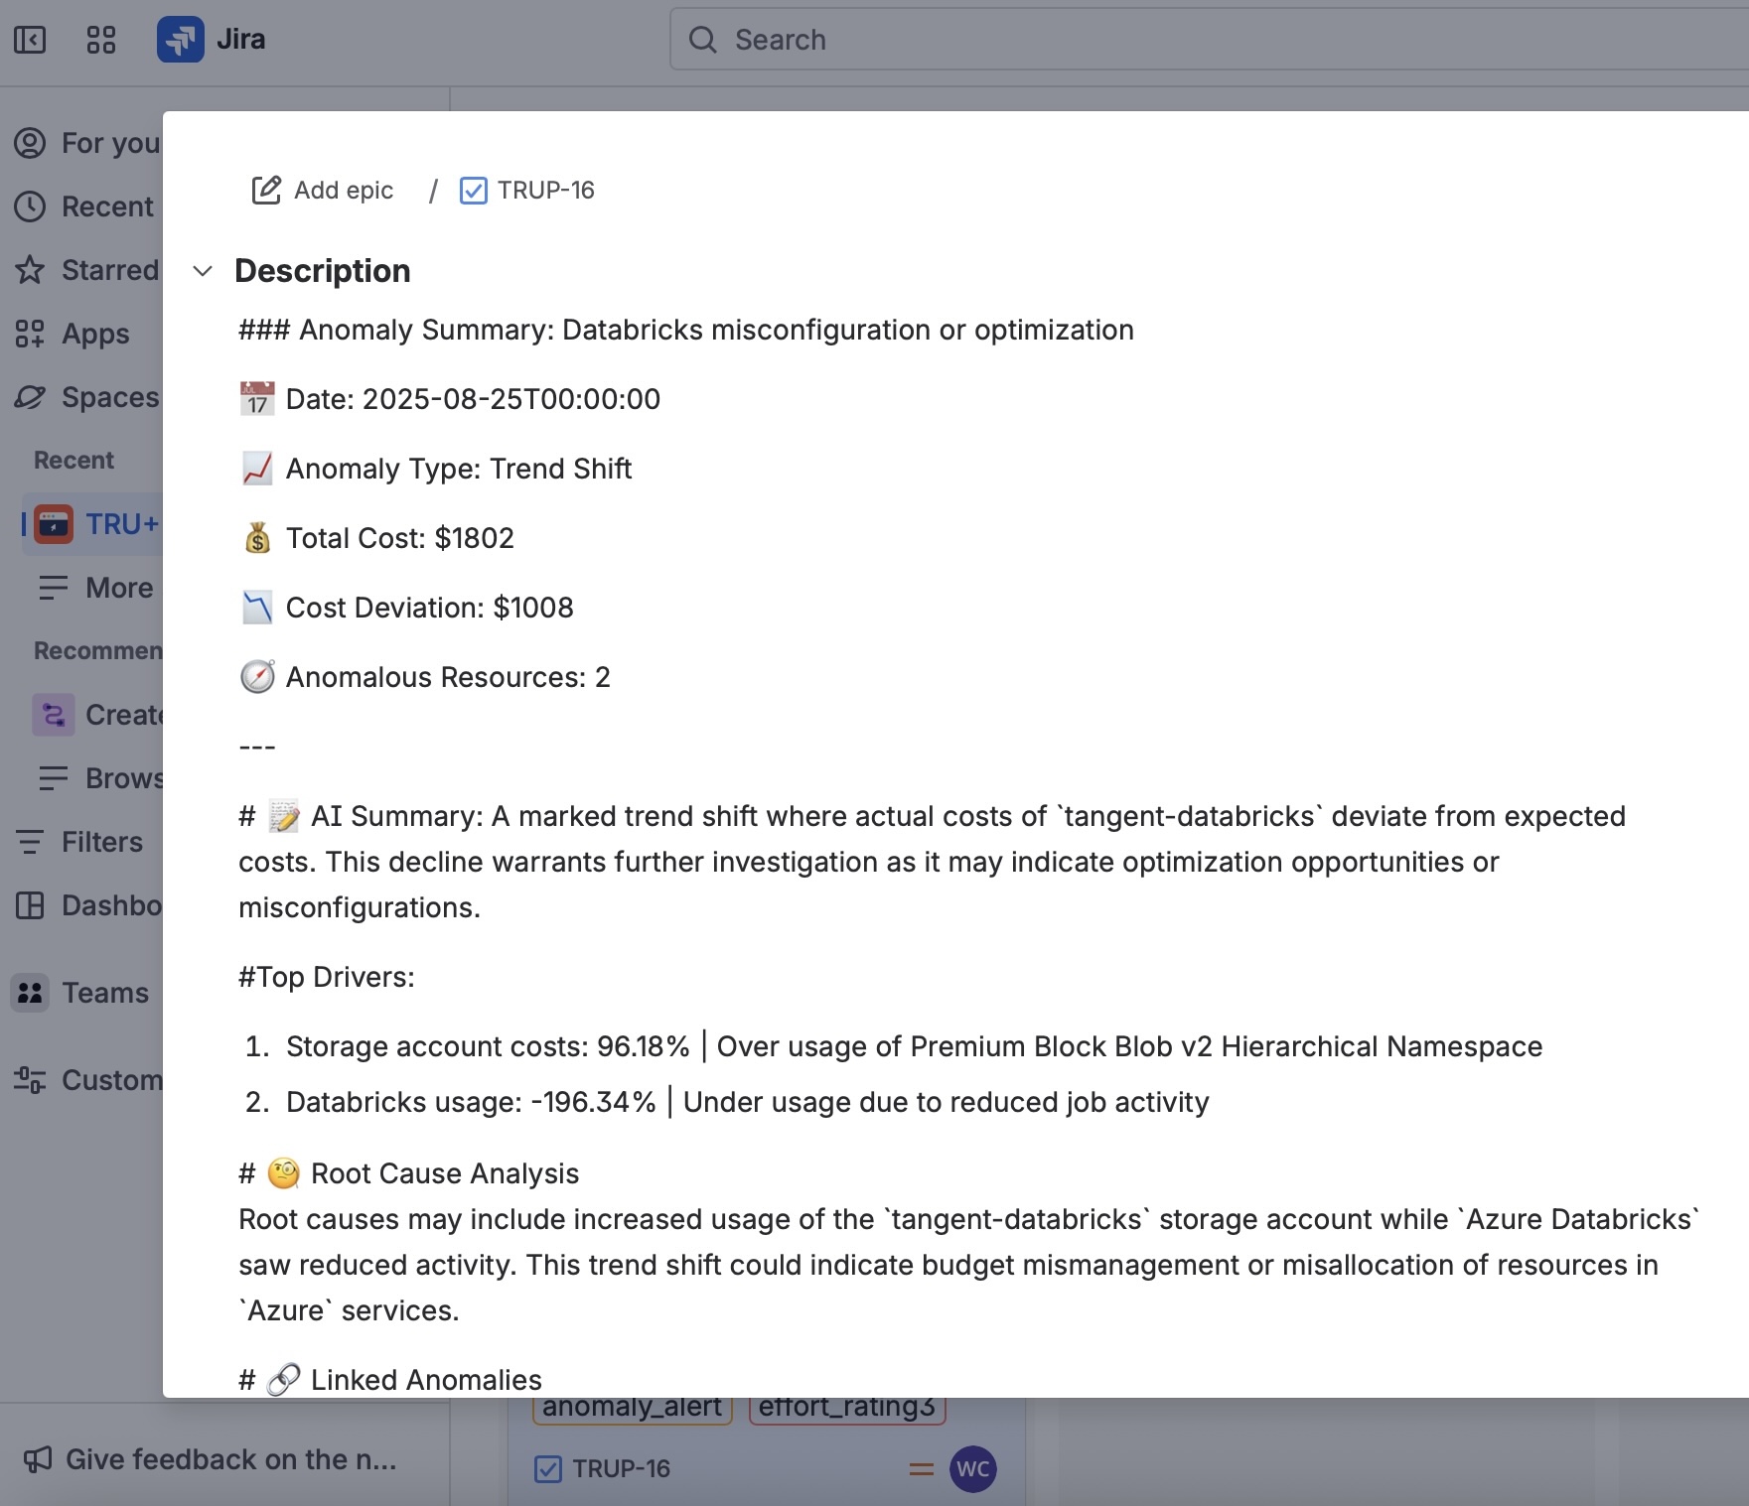Click the Jira logo
The width and height of the screenshot is (1749, 1506).
coord(211,40)
